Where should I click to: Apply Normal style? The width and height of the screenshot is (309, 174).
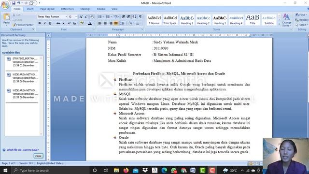[154, 20]
